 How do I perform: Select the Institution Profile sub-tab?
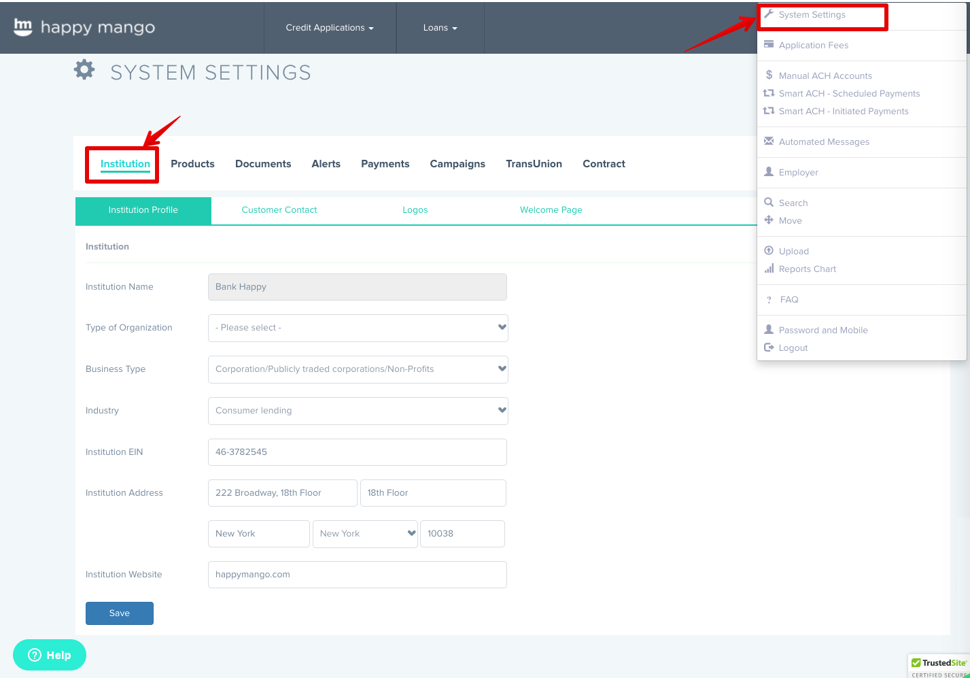143,210
